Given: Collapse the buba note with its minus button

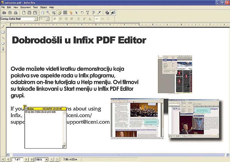Looking at the screenshot, I should coord(26,109).
